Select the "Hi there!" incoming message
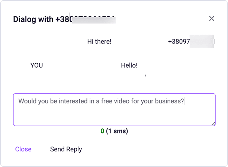This screenshot has height=167, width=228. coord(99,42)
